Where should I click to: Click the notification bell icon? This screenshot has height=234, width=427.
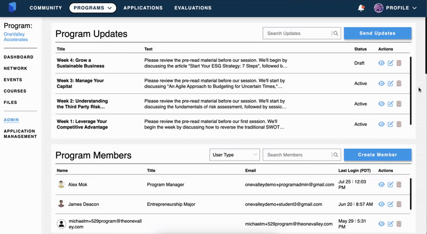361,8
